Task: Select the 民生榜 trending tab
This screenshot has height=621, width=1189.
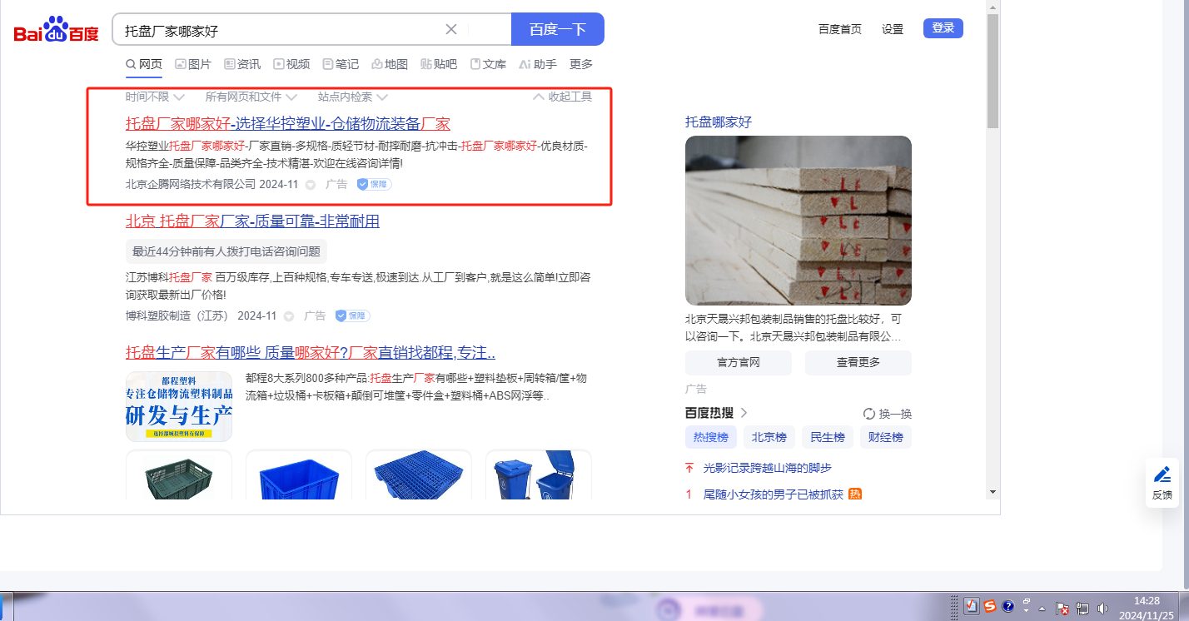Action: (828, 437)
